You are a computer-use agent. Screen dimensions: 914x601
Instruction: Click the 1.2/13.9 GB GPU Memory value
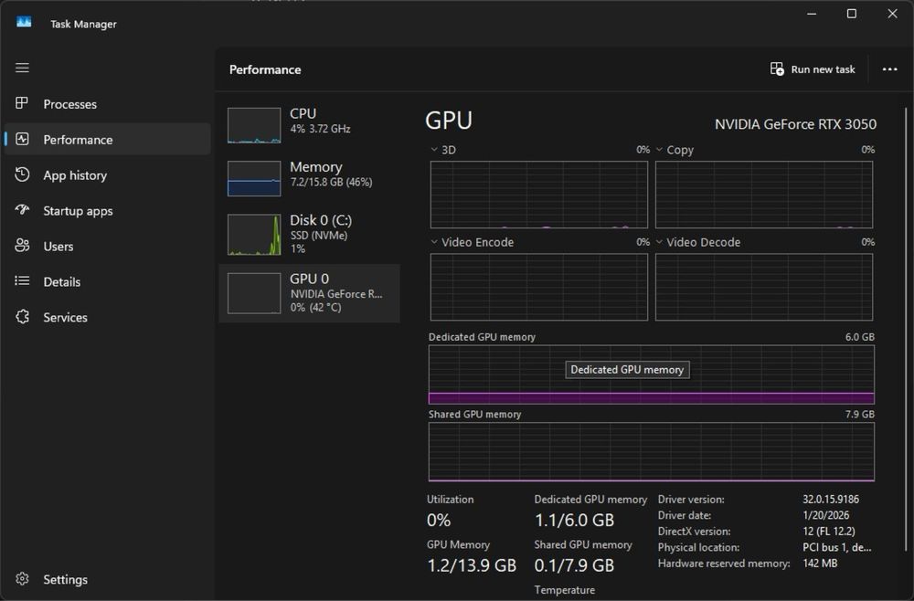coord(472,565)
